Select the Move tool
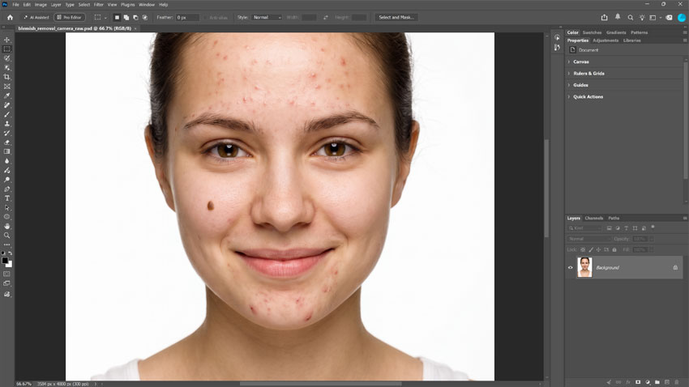The height and width of the screenshot is (387, 689). click(7, 40)
